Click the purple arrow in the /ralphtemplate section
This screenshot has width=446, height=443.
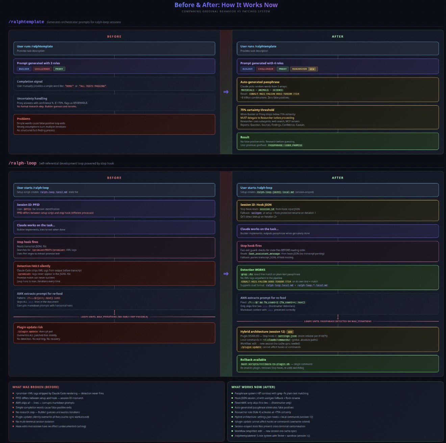(226, 92)
